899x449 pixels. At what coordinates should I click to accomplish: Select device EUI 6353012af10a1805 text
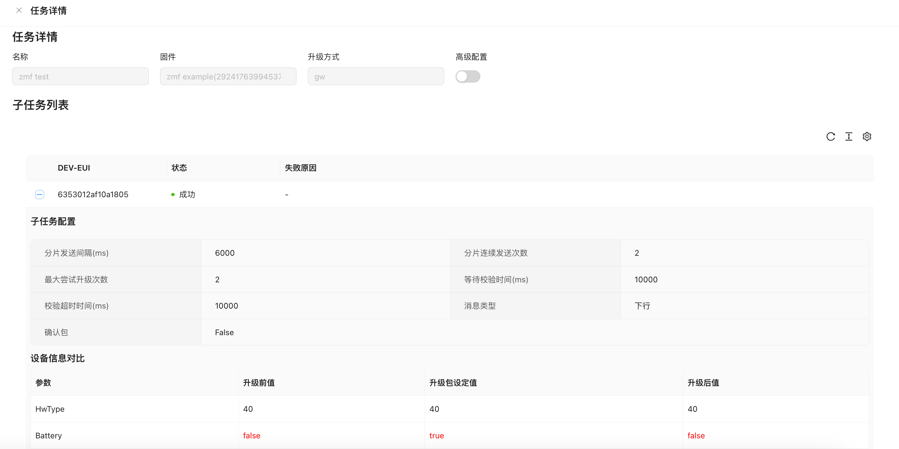93,194
